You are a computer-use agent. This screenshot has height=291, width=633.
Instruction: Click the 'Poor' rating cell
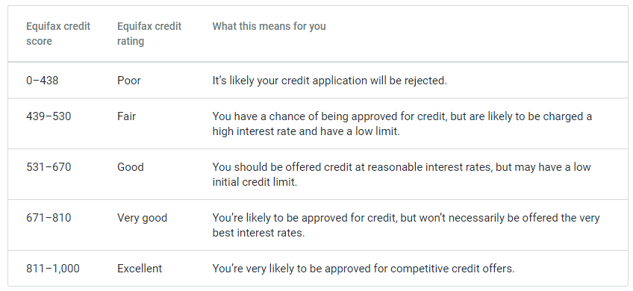[129, 81]
